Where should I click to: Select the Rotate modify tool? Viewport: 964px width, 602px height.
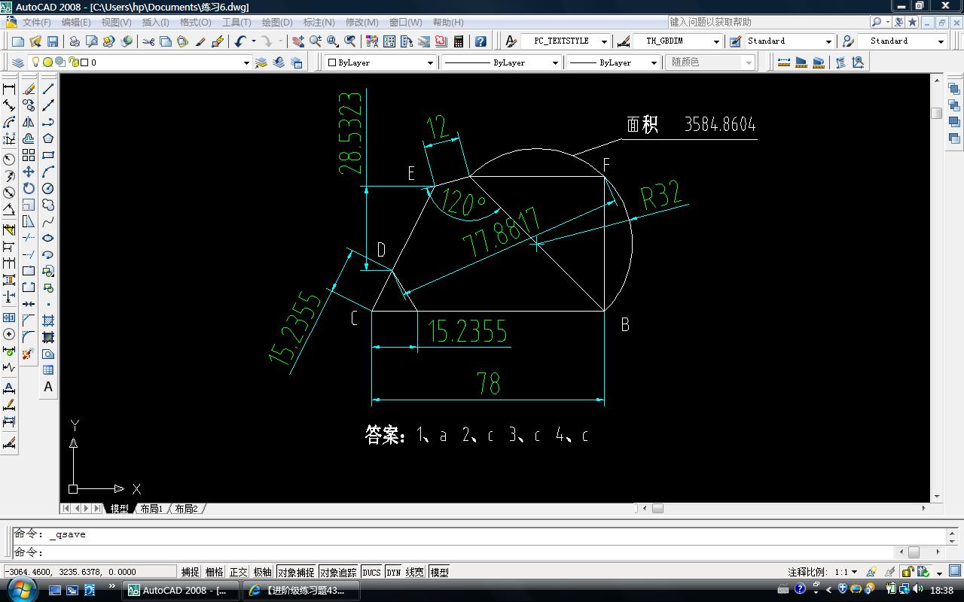pos(29,188)
